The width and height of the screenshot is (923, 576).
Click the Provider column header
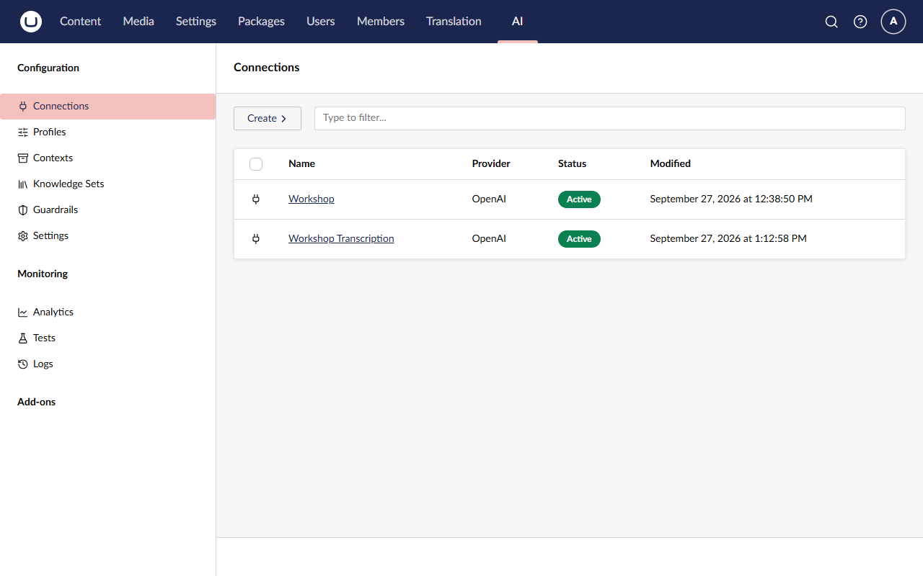tap(491, 163)
